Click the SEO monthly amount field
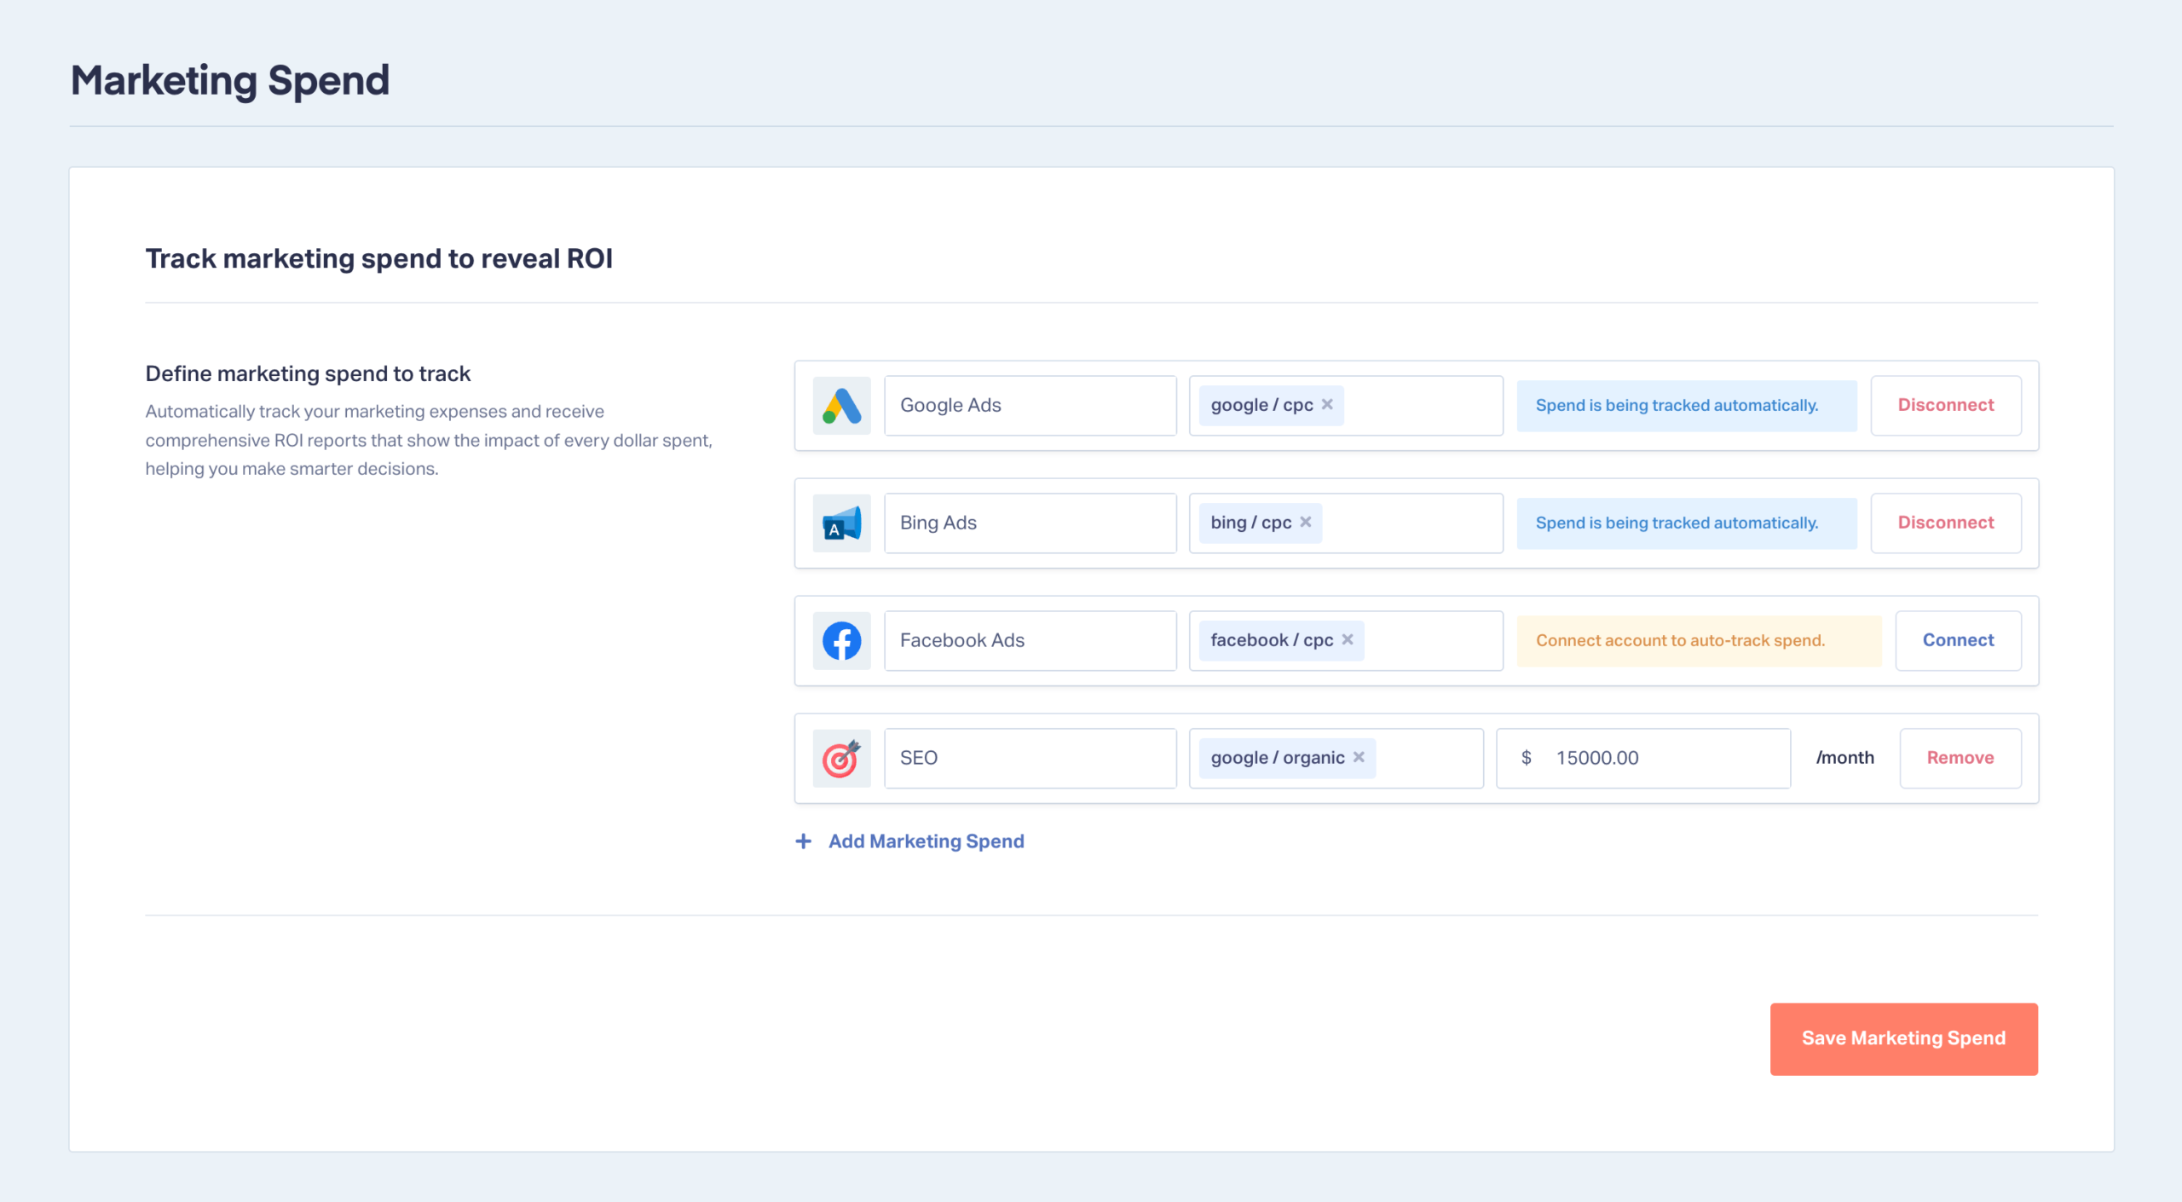The image size is (2182, 1202). tap(1643, 759)
